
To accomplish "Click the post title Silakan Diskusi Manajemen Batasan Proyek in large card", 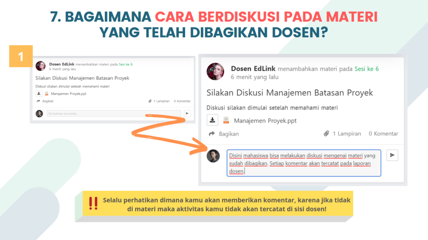I will (290, 92).
